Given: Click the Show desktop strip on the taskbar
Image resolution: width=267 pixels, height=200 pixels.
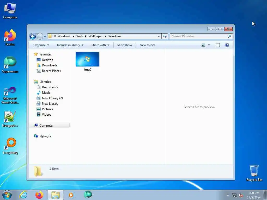Looking at the screenshot, I should tap(265, 195).
